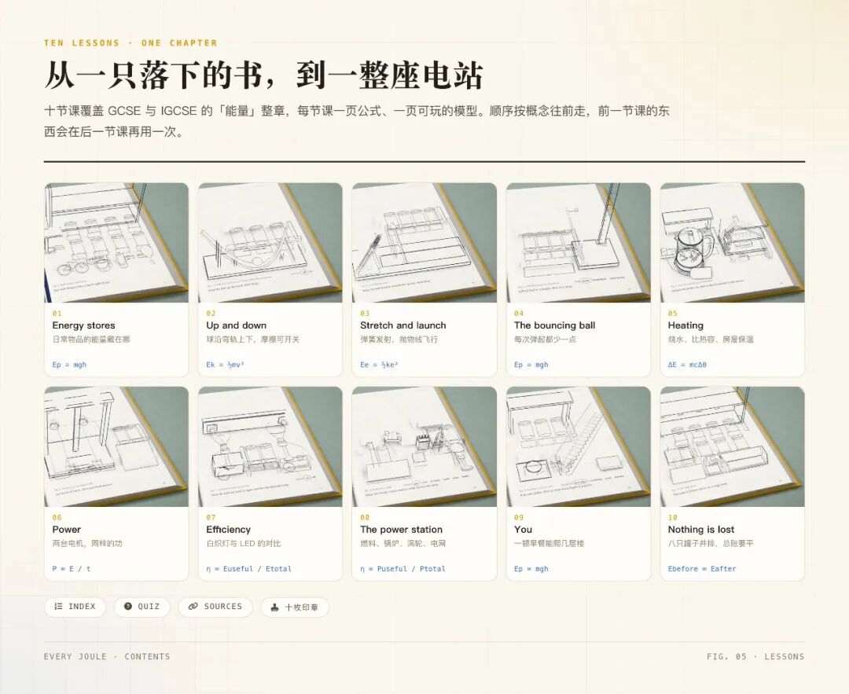Image resolution: width=849 pixels, height=694 pixels.
Task: Select The bouncing ball title
Action: (554, 325)
